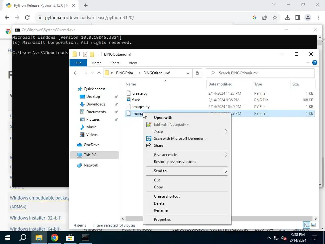Open Desktop in navigation pane
This screenshot has width=325, height=244.
tap(93, 97)
